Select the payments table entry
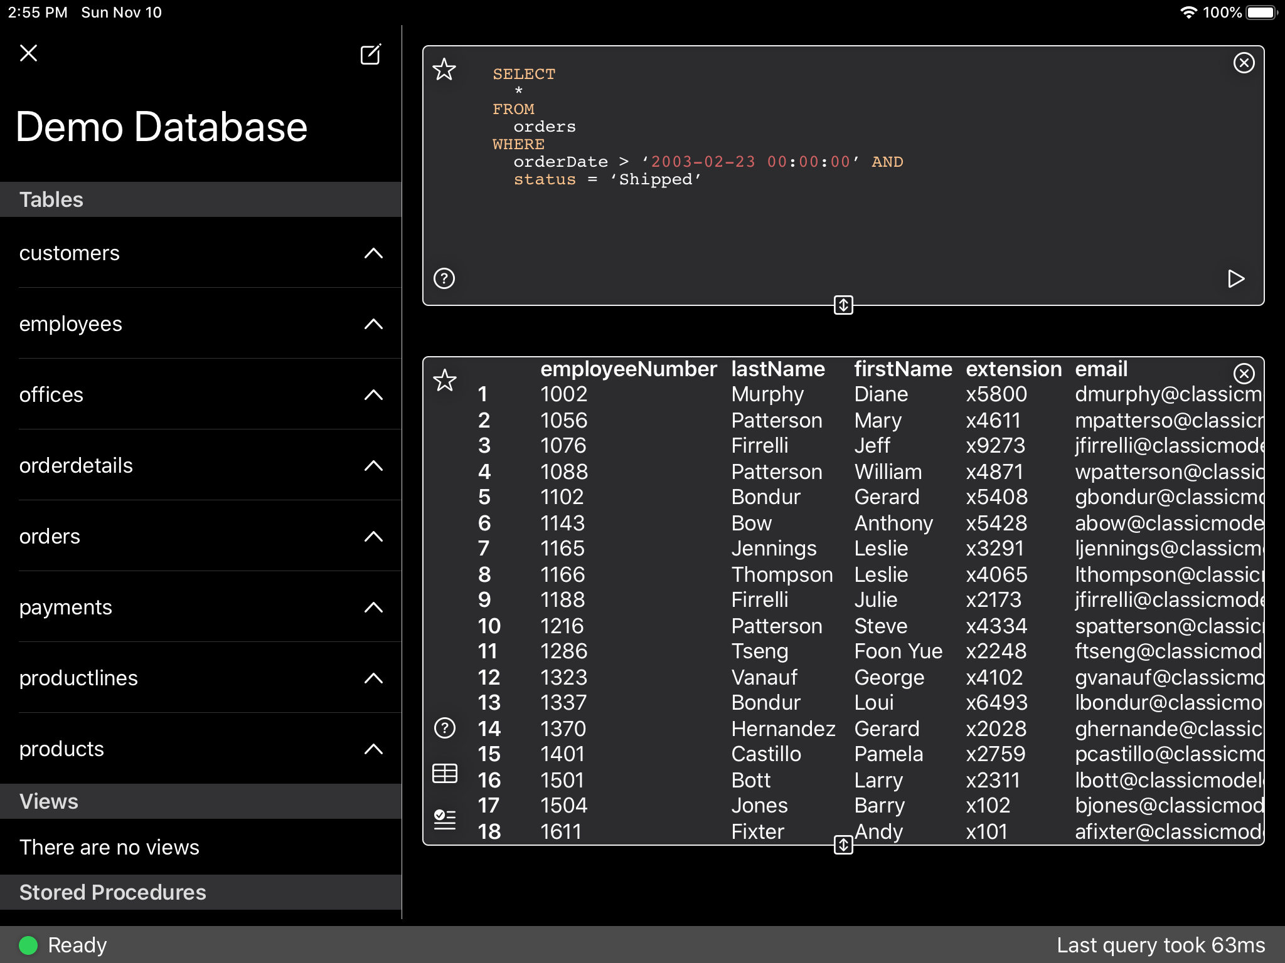 (x=66, y=608)
